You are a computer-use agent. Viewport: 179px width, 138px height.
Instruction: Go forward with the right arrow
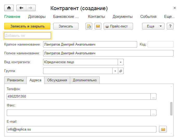(31, 8)
